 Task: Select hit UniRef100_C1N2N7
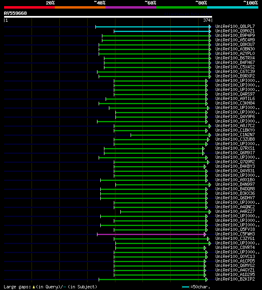click(235, 135)
